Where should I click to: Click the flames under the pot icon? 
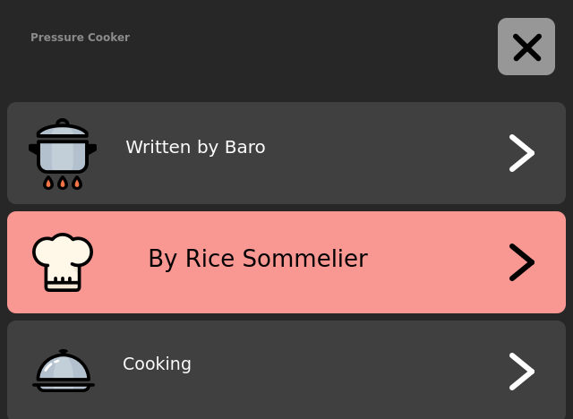tap(63, 183)
